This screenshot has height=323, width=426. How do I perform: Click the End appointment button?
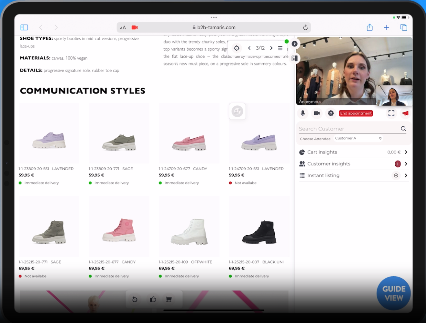(356, 113)
